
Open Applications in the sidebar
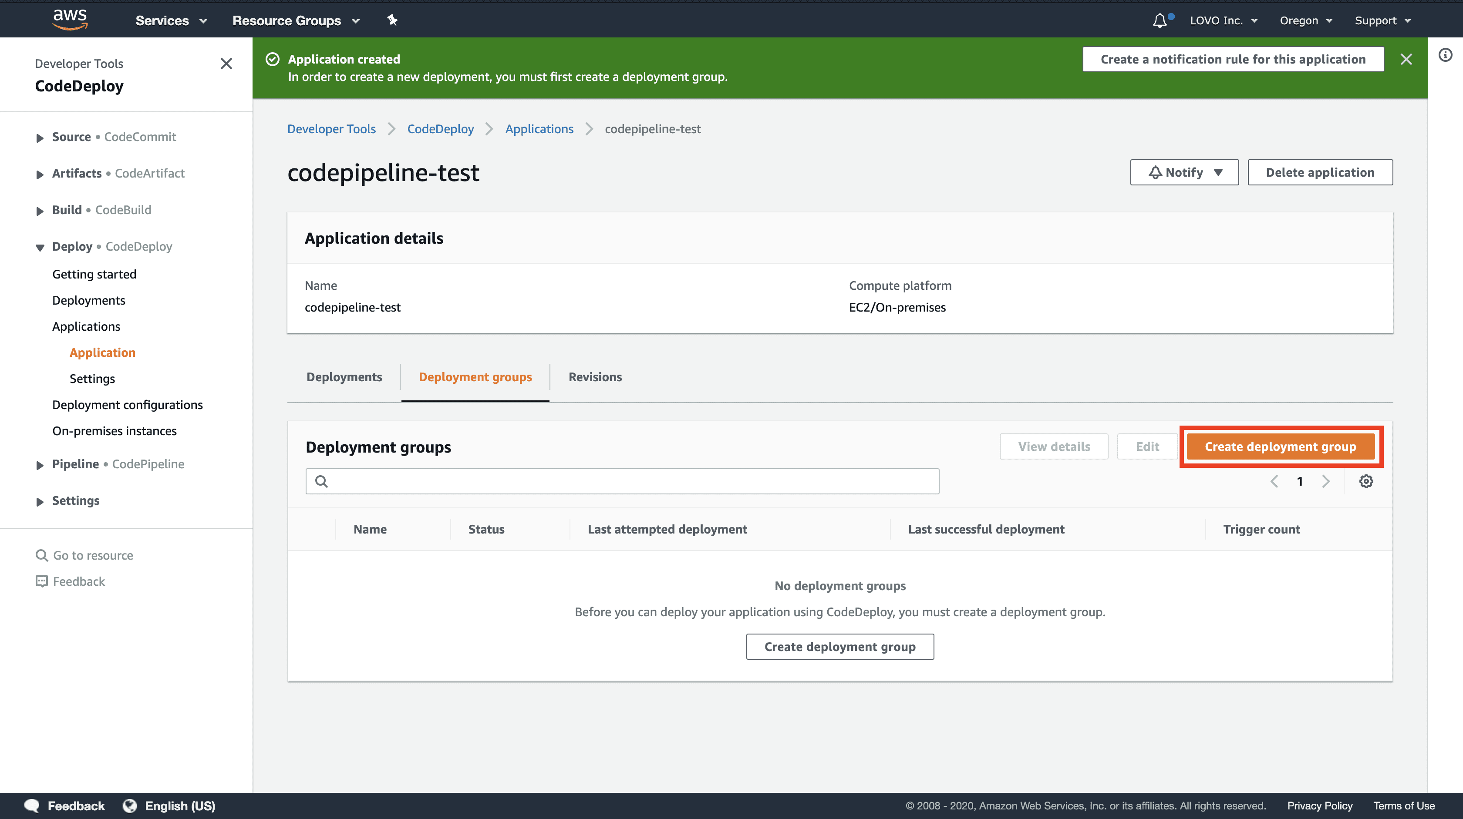coord(86,326)
